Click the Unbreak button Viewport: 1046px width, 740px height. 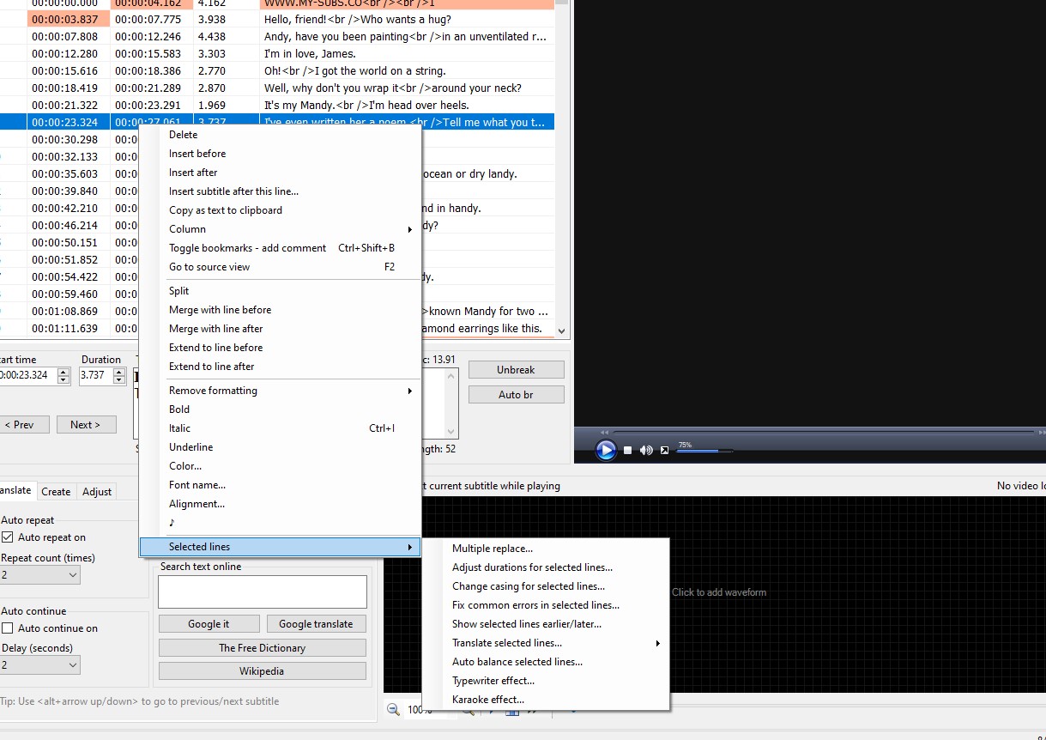(x=516, y=369)
